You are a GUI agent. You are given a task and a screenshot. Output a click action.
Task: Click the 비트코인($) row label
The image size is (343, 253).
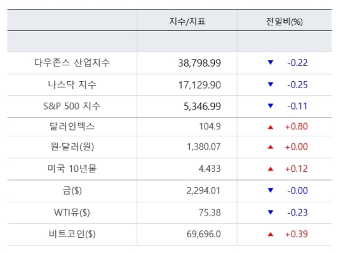(72, 234)
